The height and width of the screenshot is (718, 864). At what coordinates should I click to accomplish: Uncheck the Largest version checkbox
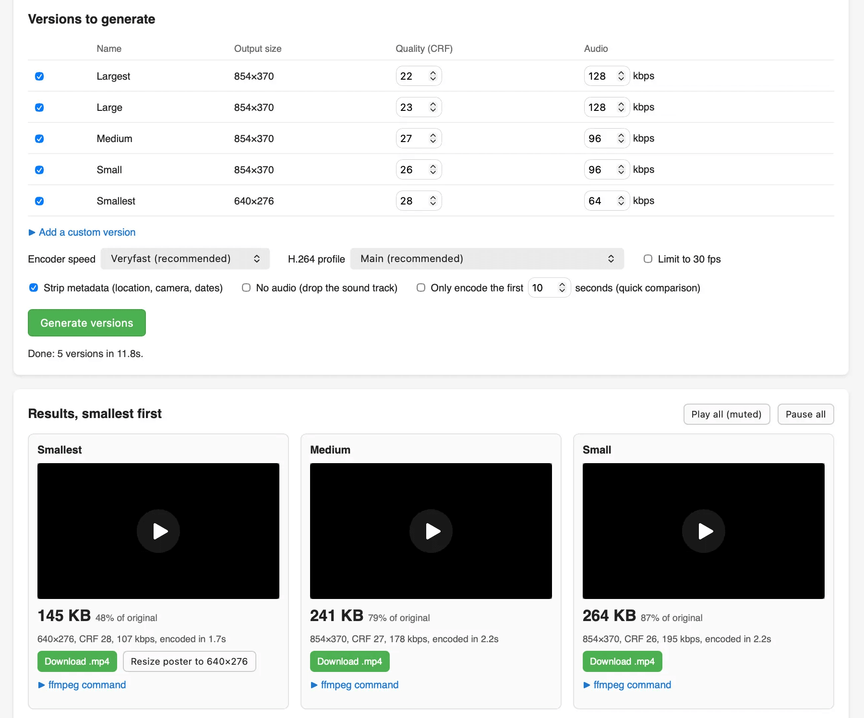(x=39, y=76)
